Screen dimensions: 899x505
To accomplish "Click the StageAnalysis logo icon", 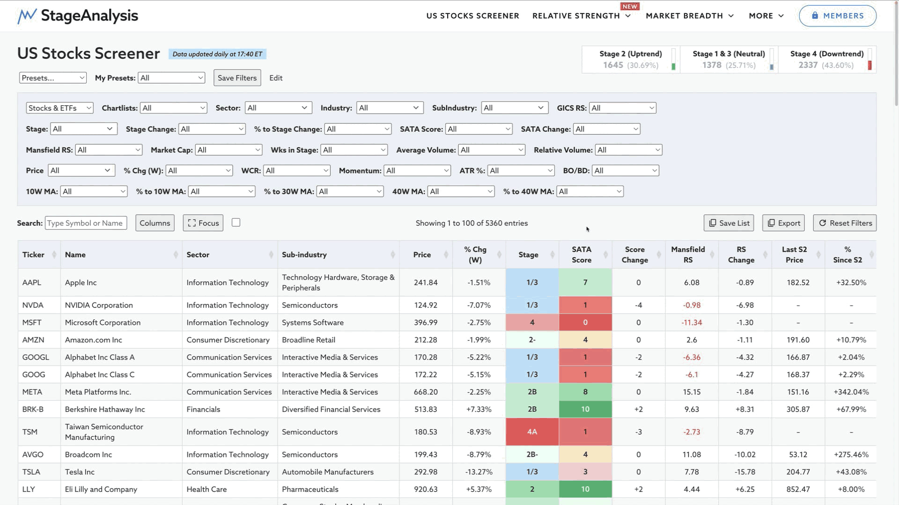I will coord(27,16).
